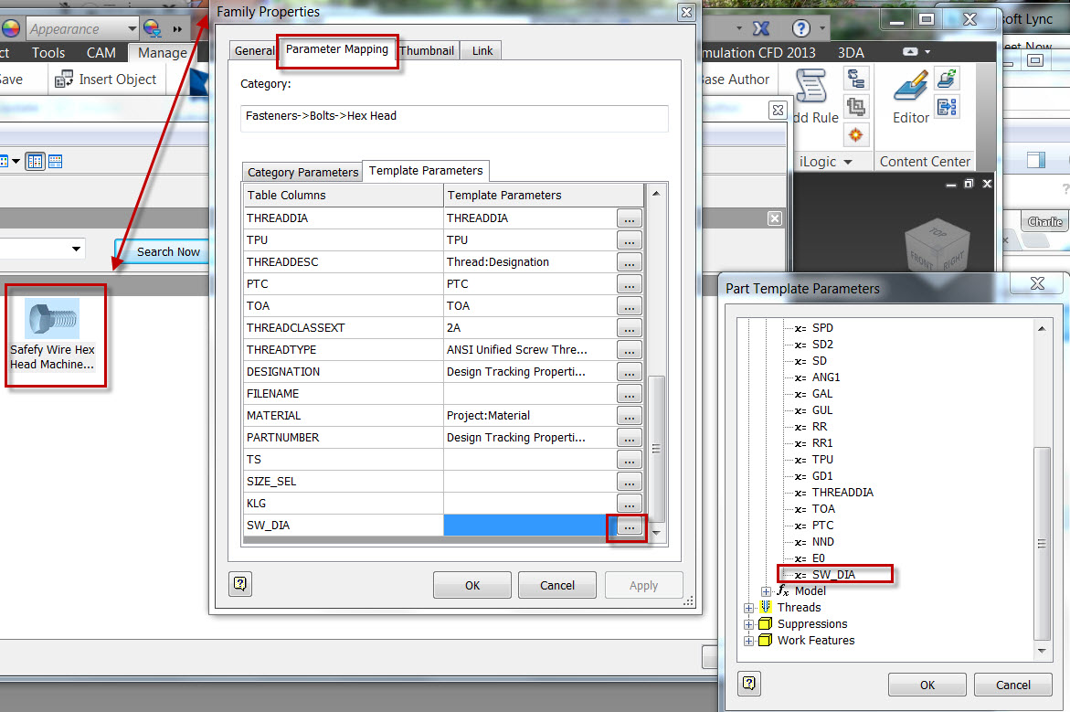Click the adjust appearance funnel icon
Viewport: 1070px width, 712px height.
[152, 29]
